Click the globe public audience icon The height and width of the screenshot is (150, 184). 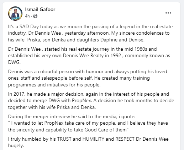tap(35, 16)
